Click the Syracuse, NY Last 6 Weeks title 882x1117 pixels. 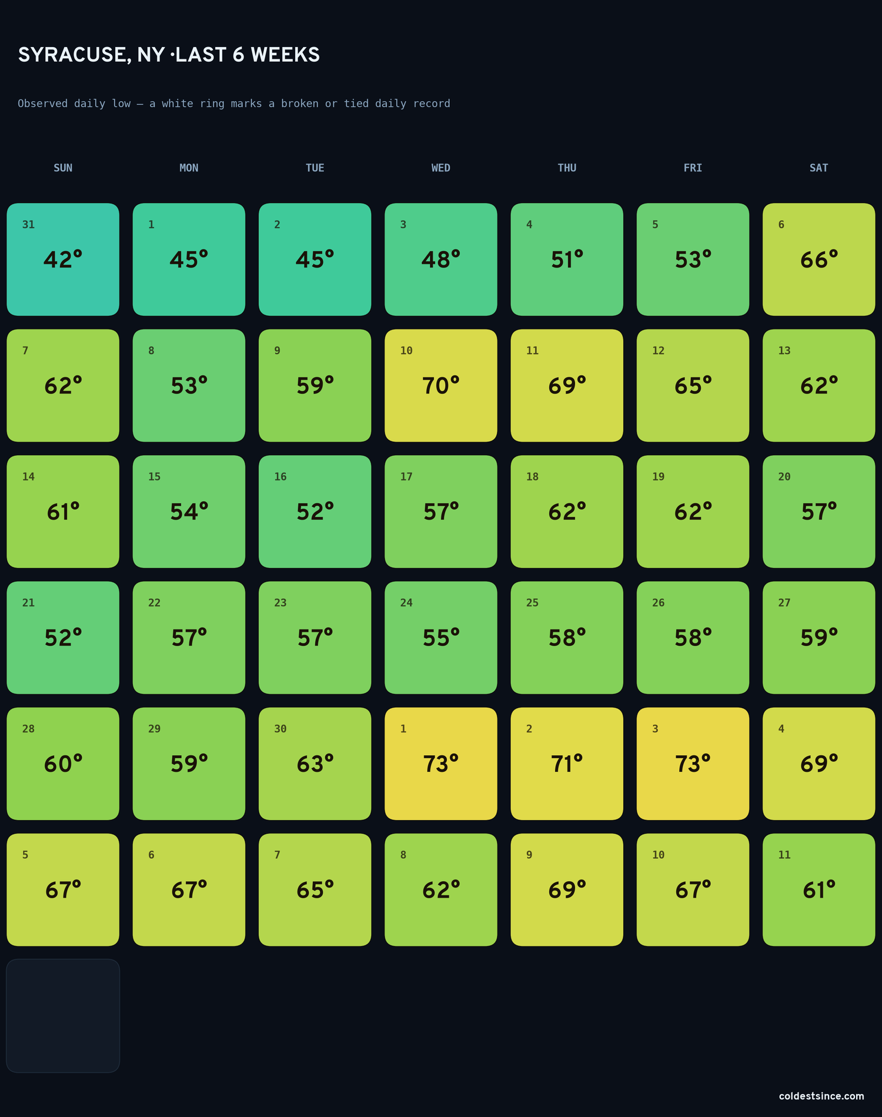coord(169,55)
